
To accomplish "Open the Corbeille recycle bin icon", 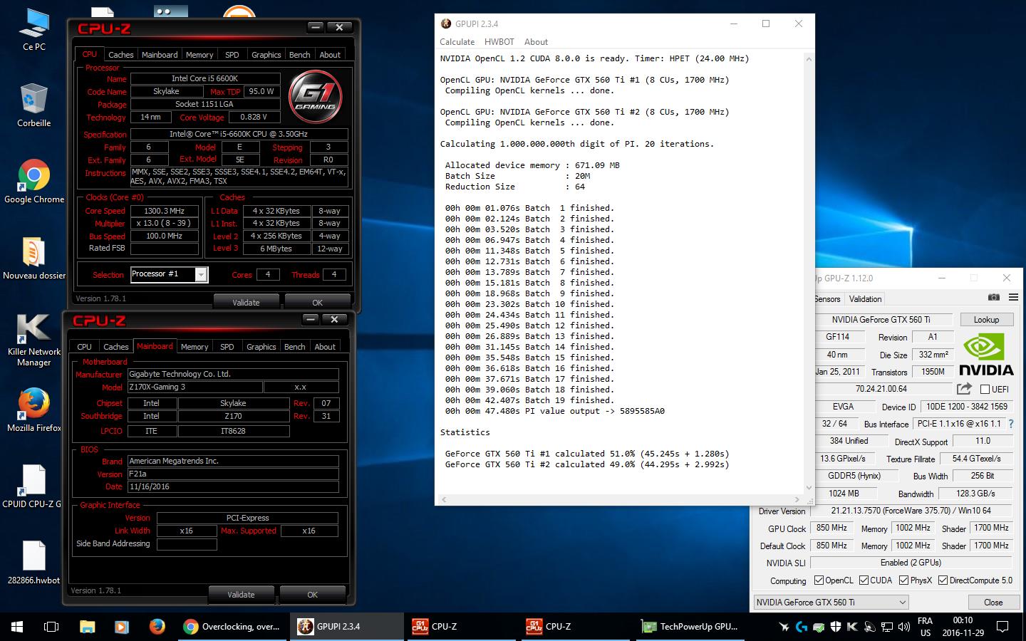I will pos(33,105).
